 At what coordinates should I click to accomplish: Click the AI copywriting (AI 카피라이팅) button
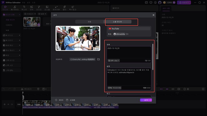tap(114, 88)
